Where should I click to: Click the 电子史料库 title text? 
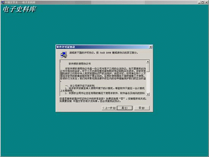pos(19,10)
